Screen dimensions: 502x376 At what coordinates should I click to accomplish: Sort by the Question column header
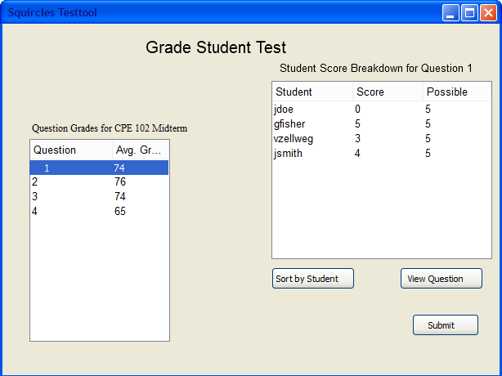click(x=71, y=150)
